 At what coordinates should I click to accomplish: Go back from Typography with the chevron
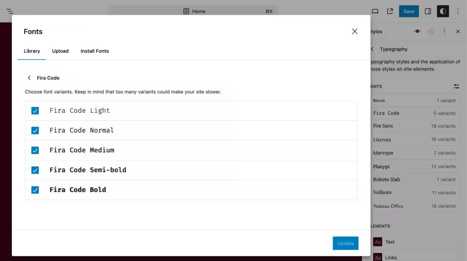[x=373, y=49]
